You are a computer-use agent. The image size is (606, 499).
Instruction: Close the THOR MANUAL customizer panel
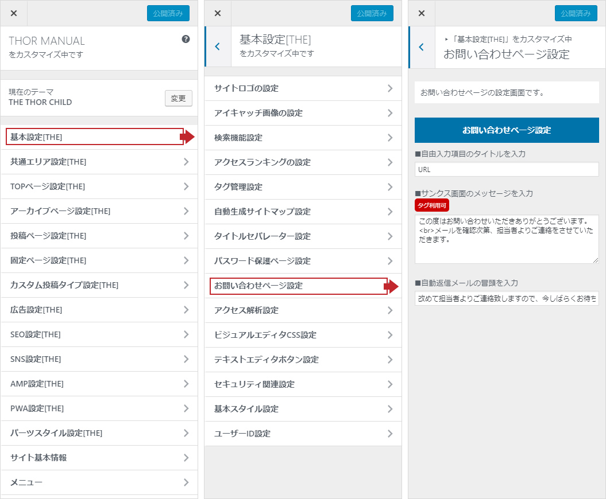[x=14, y=13]
